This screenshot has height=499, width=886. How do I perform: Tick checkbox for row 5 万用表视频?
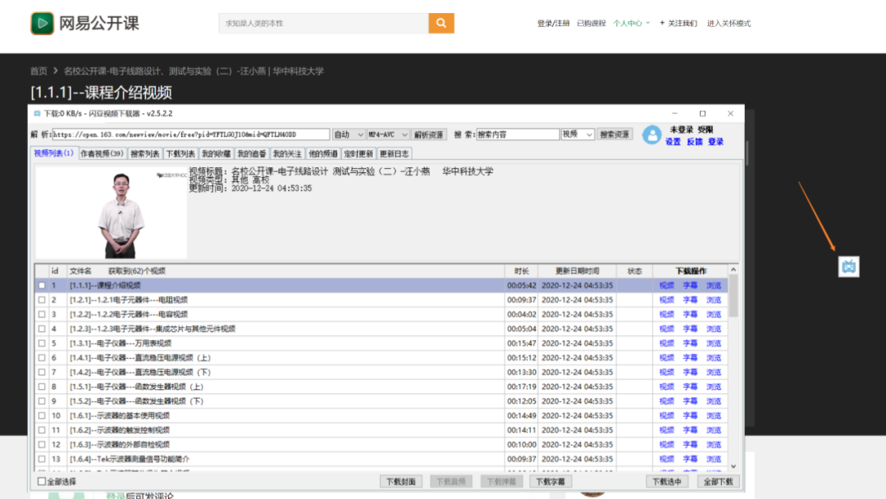pyautogui.click(x=42, y=343)
